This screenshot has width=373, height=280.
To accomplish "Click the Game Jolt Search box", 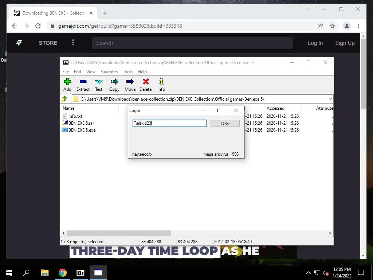I will [192, 43].
